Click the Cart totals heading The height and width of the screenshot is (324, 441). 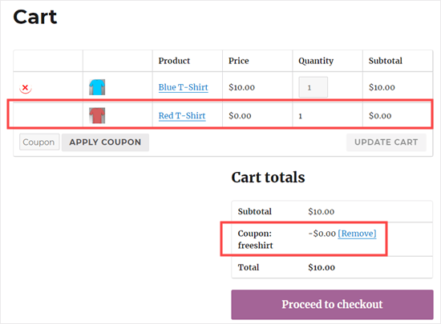[268, 178]
